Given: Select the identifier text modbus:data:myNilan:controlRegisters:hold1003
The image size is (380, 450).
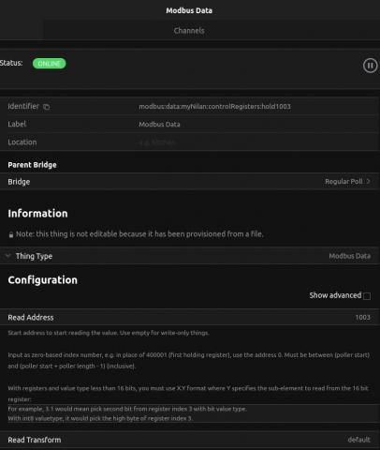Looking at the screenshot, I should pyautogui.click(x=214, y=107).
